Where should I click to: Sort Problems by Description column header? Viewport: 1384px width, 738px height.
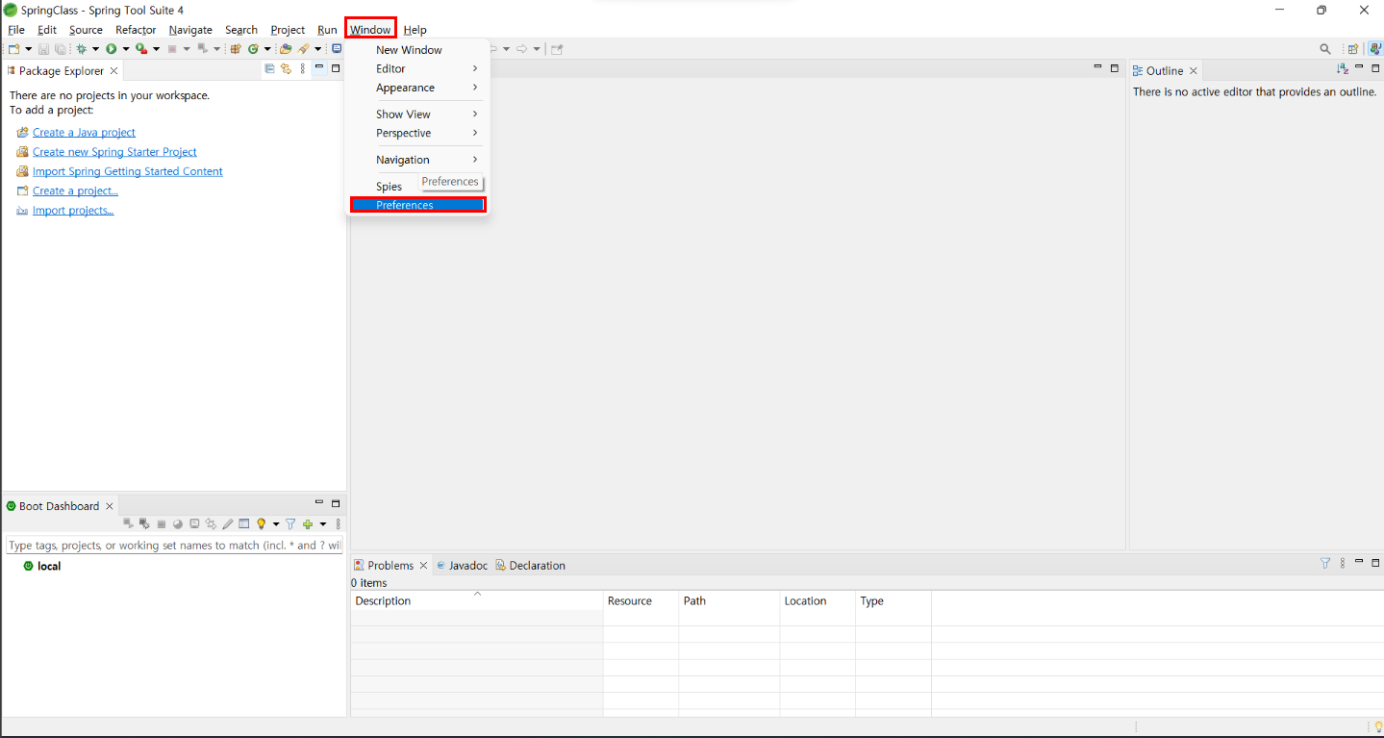(477, 600)
